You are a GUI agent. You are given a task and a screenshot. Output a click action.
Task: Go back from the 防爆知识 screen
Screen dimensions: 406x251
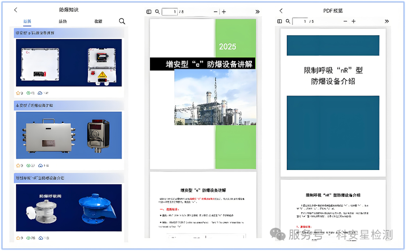[16, 10]
